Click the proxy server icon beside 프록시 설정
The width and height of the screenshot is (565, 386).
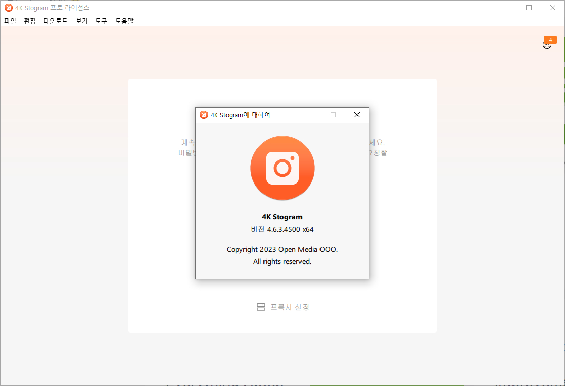click(261, 307)
